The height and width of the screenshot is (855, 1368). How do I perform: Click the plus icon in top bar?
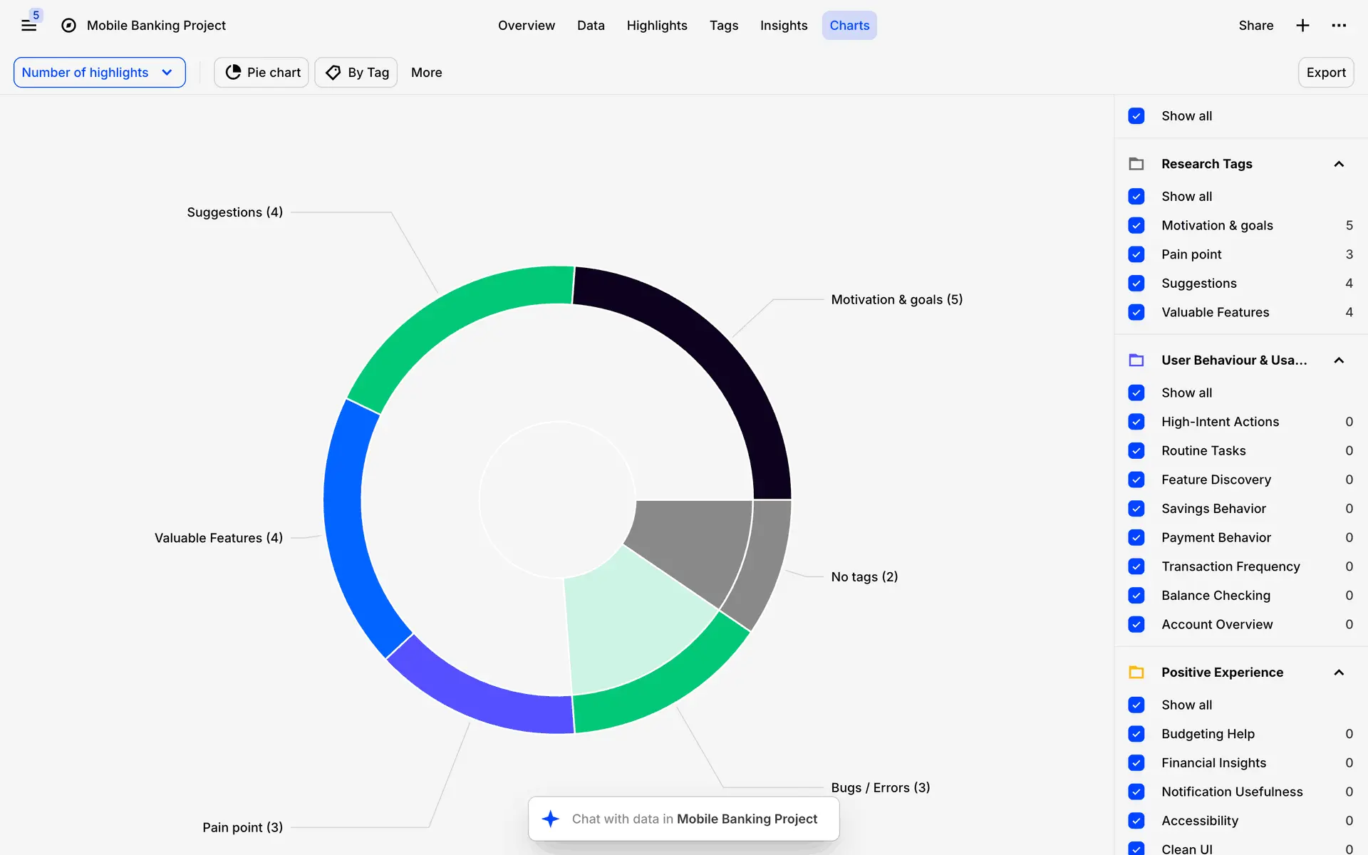click(x=1302, y=26)
